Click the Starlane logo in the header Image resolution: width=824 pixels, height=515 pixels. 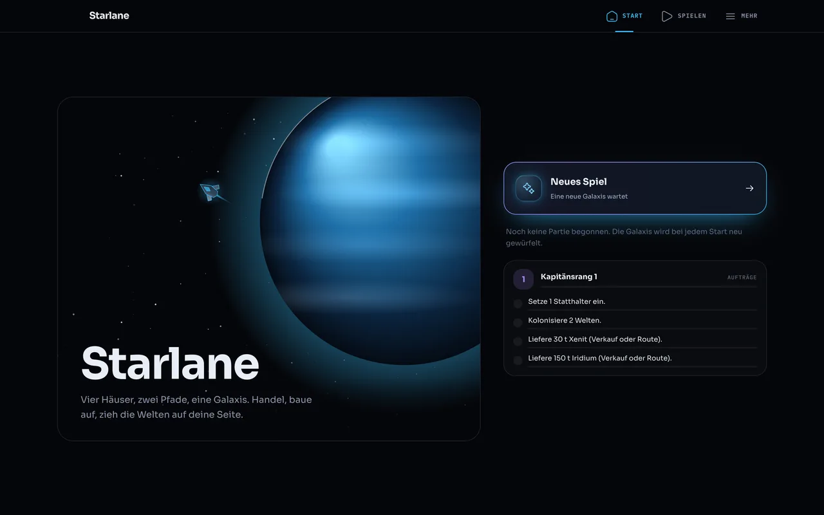(109, 15)
